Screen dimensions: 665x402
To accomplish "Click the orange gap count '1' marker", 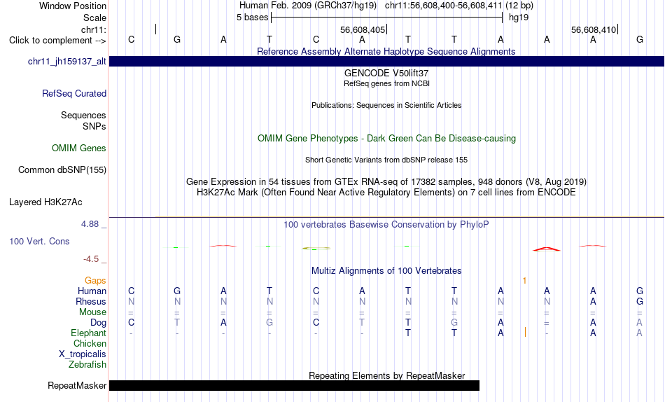I will pyautogui.click(x=524, y=281).
